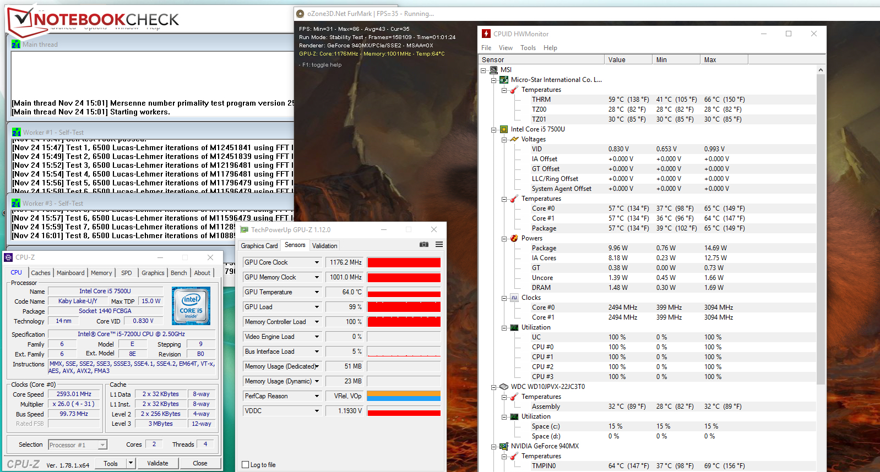
Task: Switch to GPU-Z Graphics Card tab
Action: pyautogui.click(x=259, y=246)
